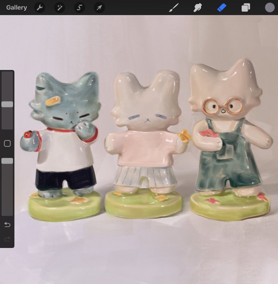Select the Smudge tool
The width and height of the screenshot is (278, 284).
click(197, 8)
